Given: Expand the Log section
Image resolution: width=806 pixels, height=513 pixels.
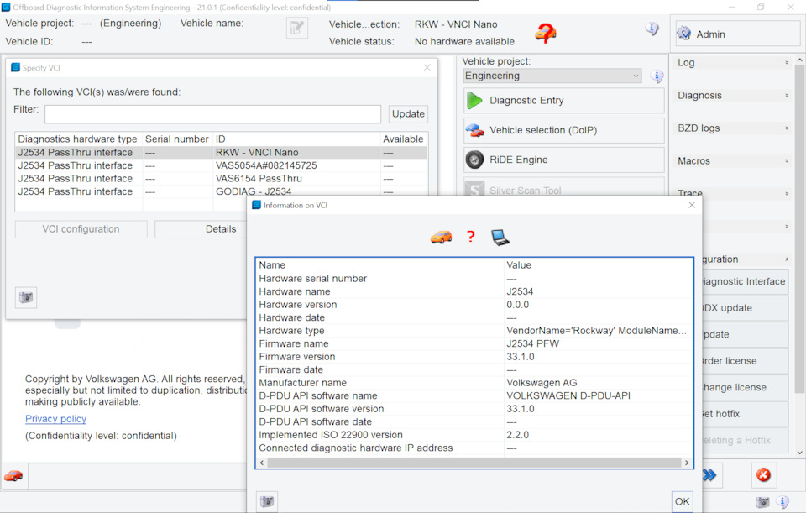Looking at the screenshot, I should 787,63.
